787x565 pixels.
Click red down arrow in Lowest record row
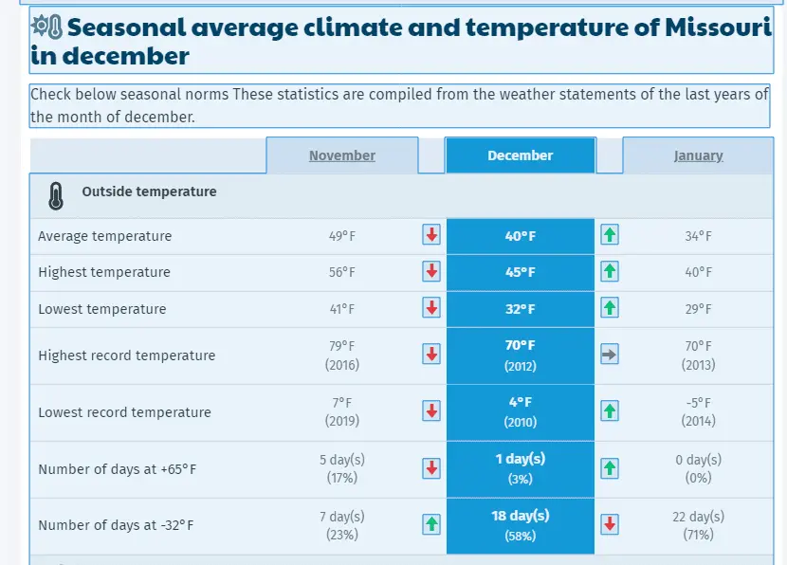coord(431,411)
